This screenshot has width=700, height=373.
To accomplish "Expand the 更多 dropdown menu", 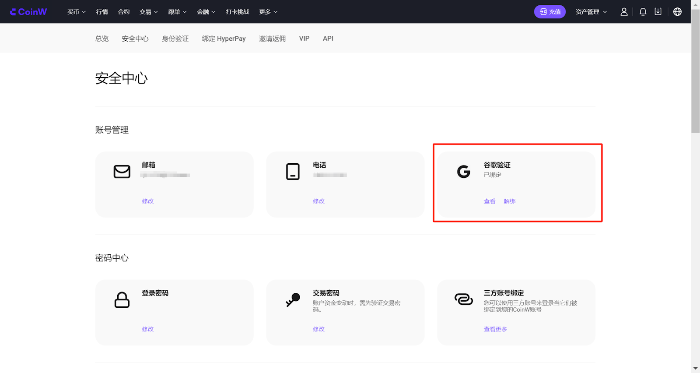I will tap(268, 12).
